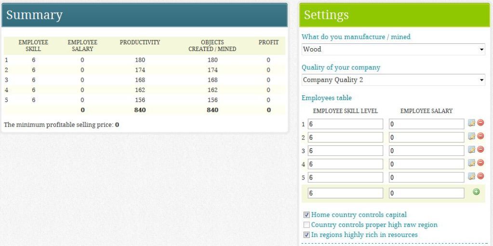Click the edit icon for employee 1
493x246 pixels.
[471, 123]
